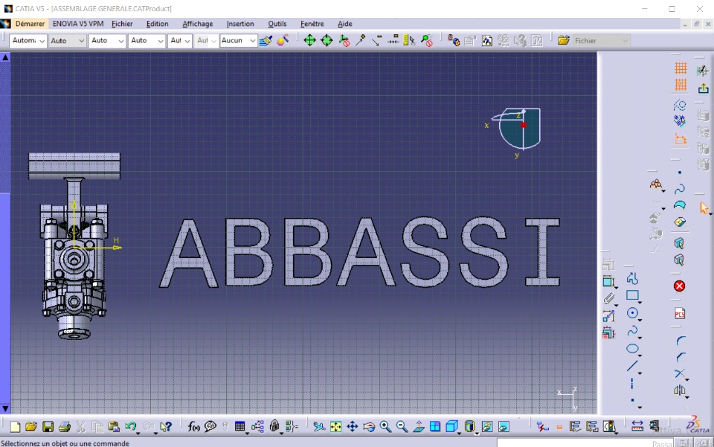This screenshot has width=714, height=447.
Task: Open the Aide menu
Action: click(344, 24)
